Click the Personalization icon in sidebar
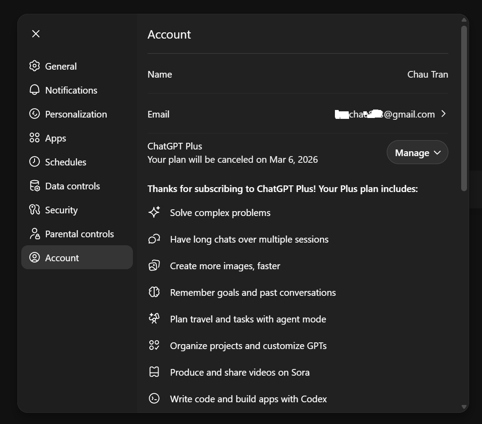The image size is (482, 424). pos(35,114)
